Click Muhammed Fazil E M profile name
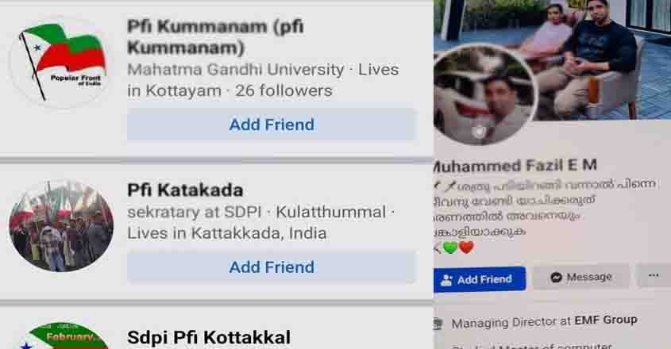Viewport: 671px width, 349px height. (515, 166)
